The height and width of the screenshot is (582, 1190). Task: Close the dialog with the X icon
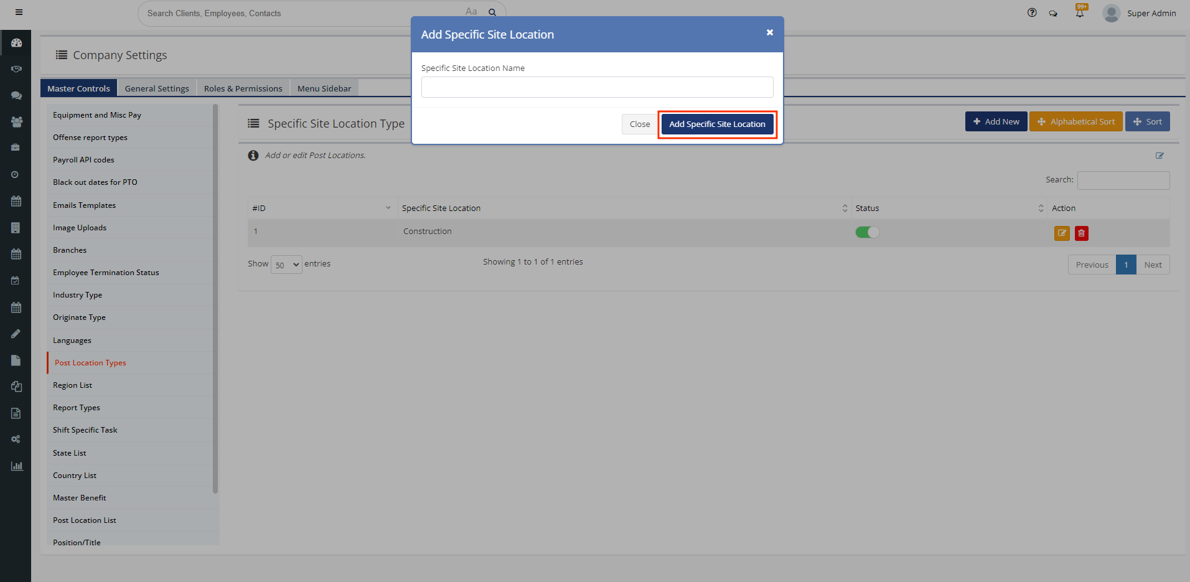click(770, 32)
